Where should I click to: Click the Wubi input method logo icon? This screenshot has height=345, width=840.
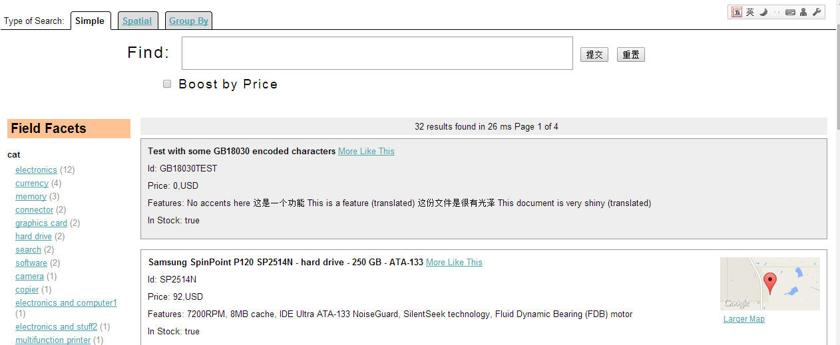(737, 12)
